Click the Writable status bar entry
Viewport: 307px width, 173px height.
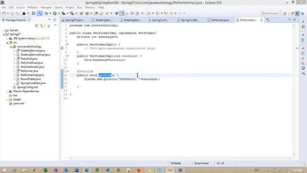point(176,163)
